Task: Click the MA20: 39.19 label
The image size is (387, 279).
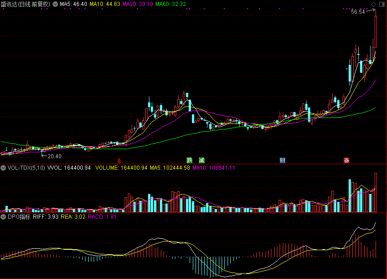Action: (138, 4)
